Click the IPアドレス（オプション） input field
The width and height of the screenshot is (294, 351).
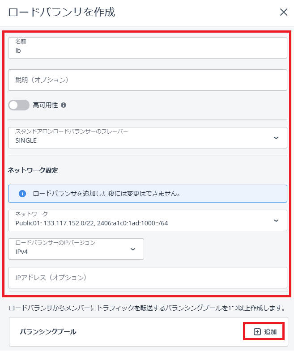click(147, 278)
